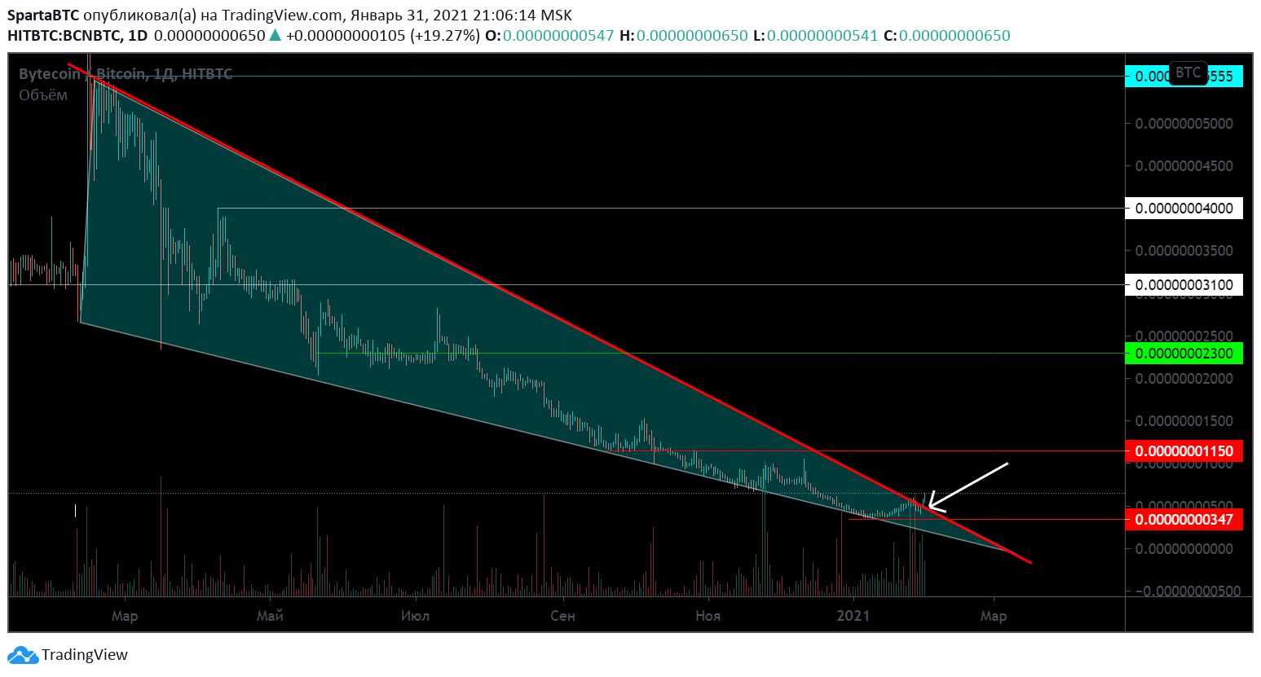
Task: Click the green 0.00000002300 price label
Action: click(x=1184, y=353)
